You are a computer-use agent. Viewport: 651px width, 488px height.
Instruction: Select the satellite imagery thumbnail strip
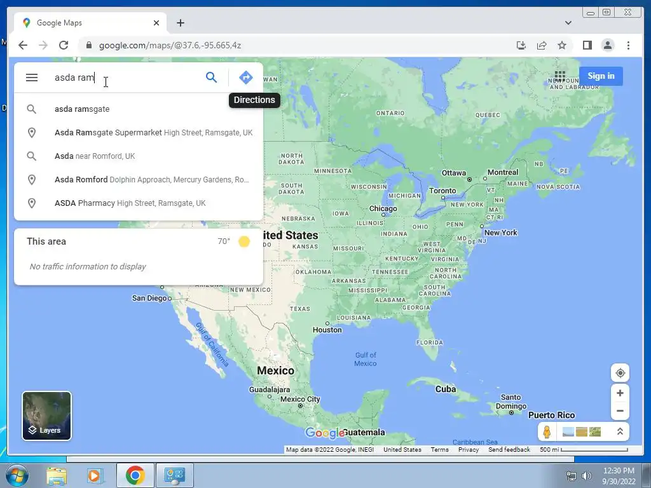pos(581,431)
